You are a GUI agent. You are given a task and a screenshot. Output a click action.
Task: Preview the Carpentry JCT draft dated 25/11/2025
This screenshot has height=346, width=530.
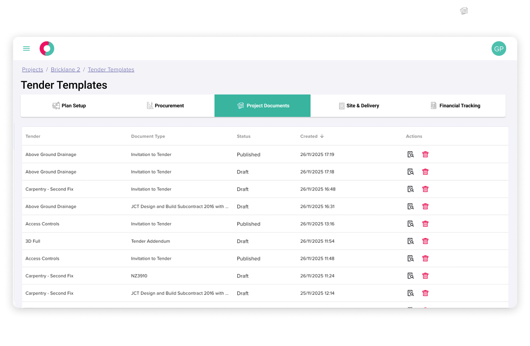[x=410, y=293]
